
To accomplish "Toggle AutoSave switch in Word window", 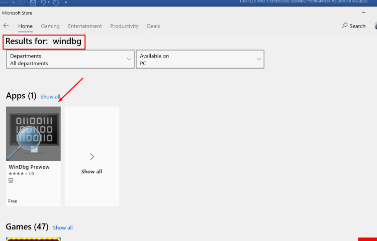I will pos(18,2).
